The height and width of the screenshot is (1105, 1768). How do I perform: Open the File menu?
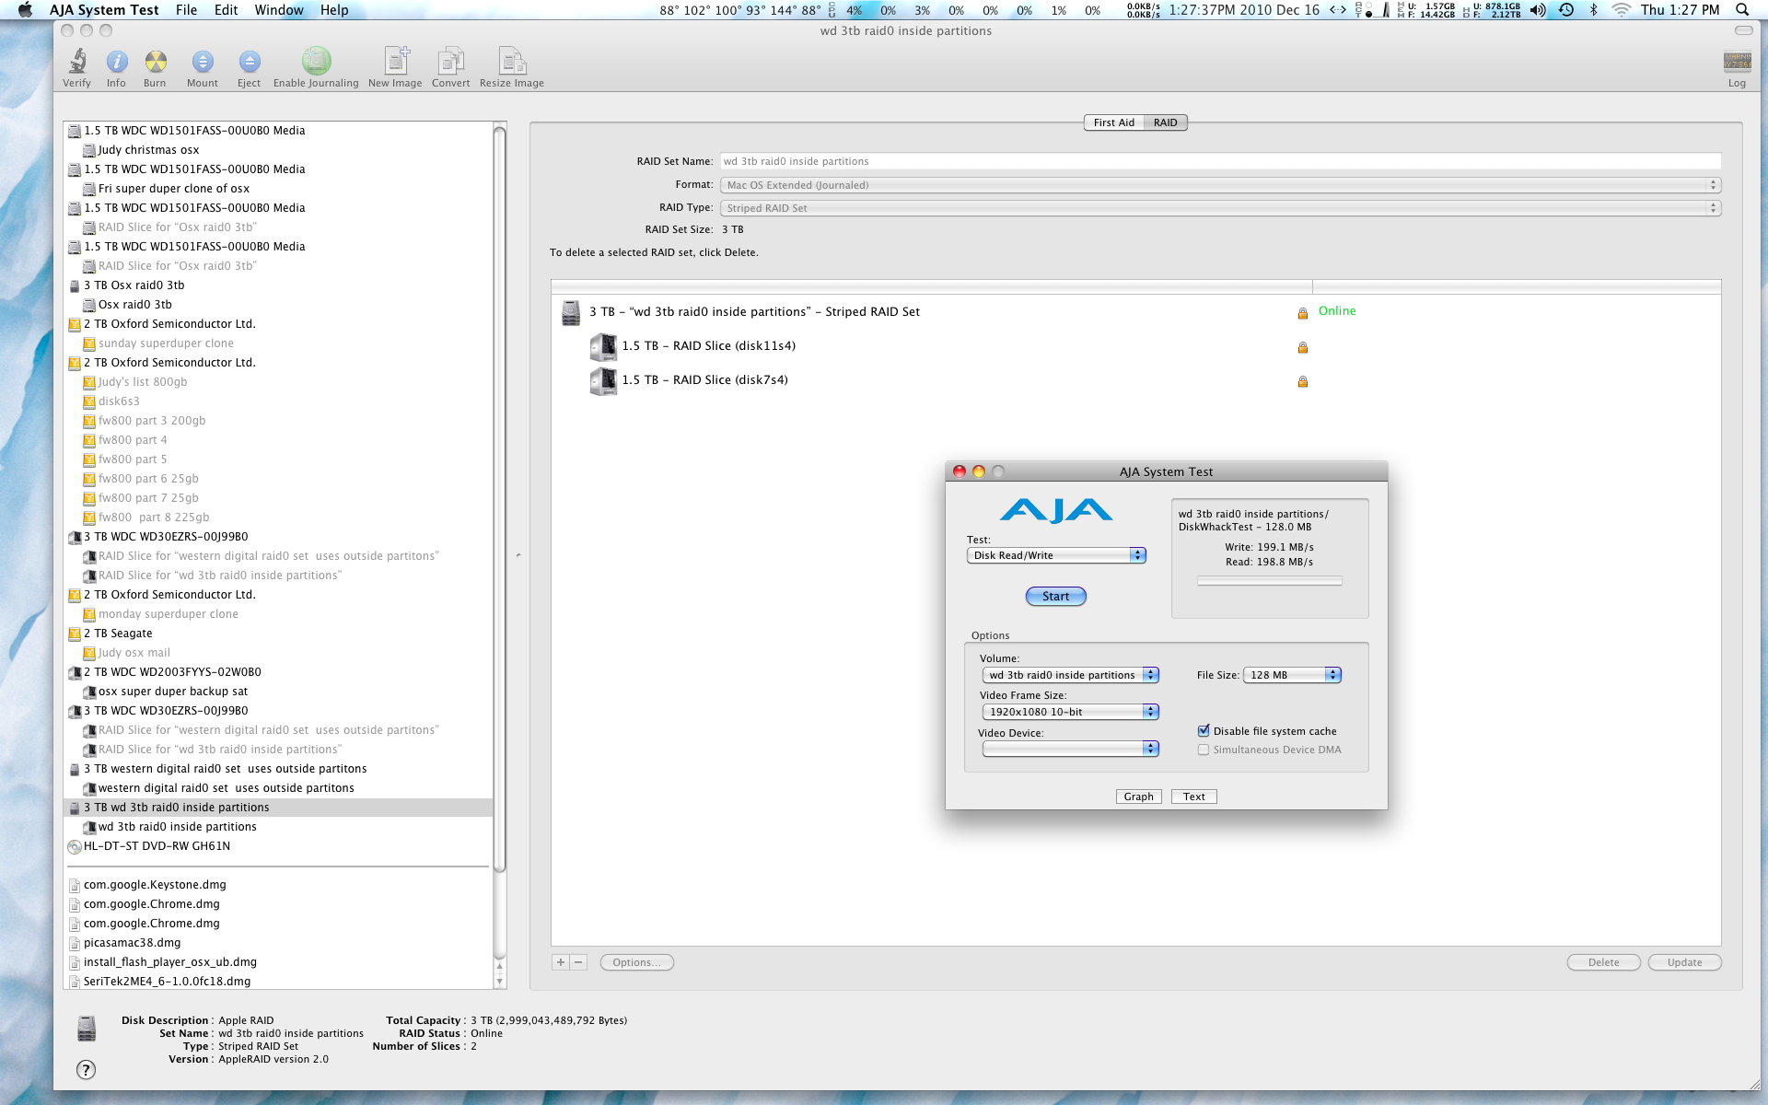187,10
